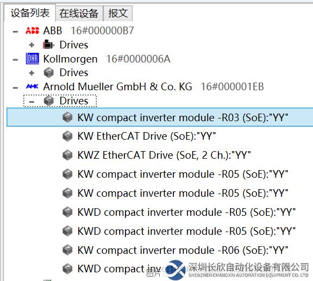Open the 在线设备 tab
This screenshot has height=281, width=313.
(x=79, y=14)
